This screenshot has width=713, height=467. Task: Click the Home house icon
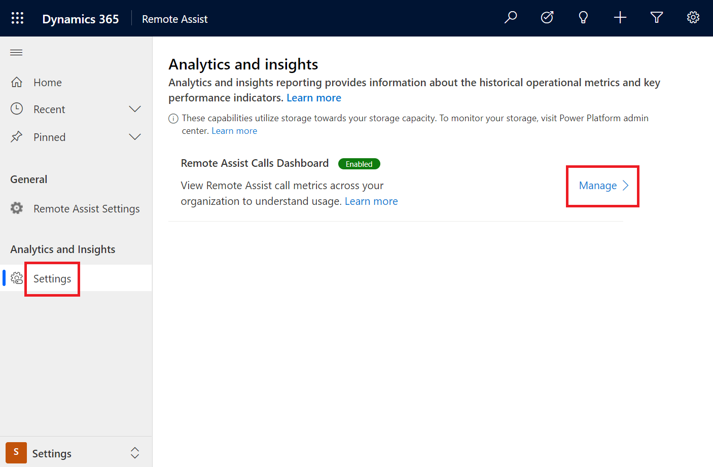point(17,82)
